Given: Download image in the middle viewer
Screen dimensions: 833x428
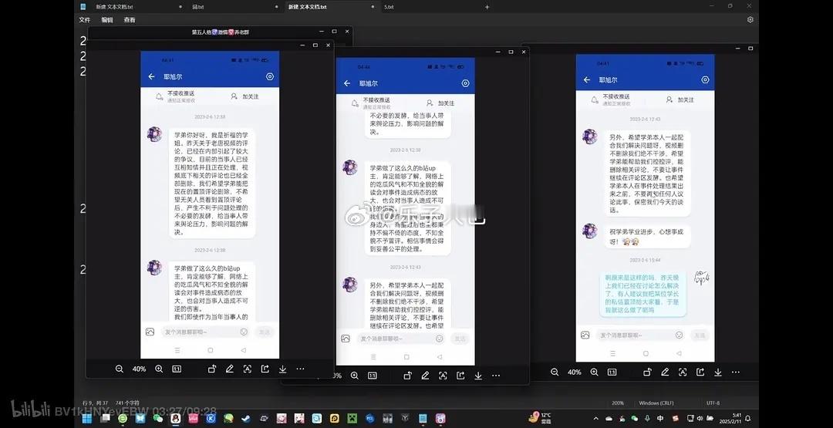Looking at the screenshot, I should pyautogui.click(x=478, y=376).
